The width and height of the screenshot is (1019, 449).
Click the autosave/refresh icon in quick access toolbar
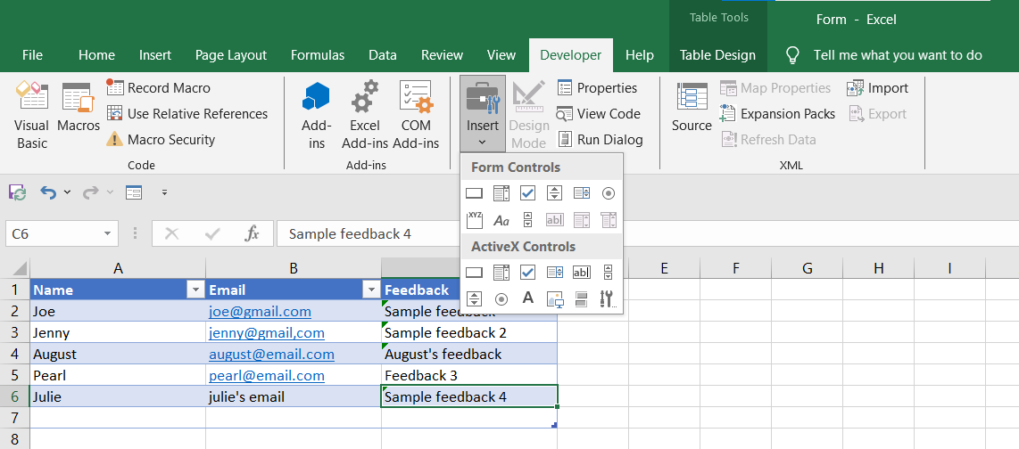coord(18,192)
